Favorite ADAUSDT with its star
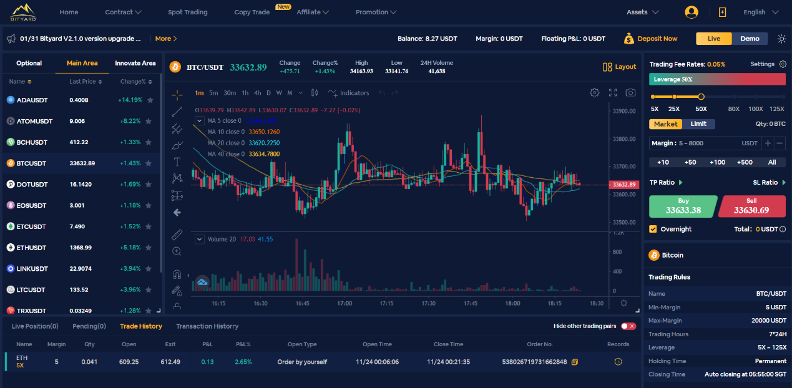Screen dimensions: 792x388 point(150,100)
